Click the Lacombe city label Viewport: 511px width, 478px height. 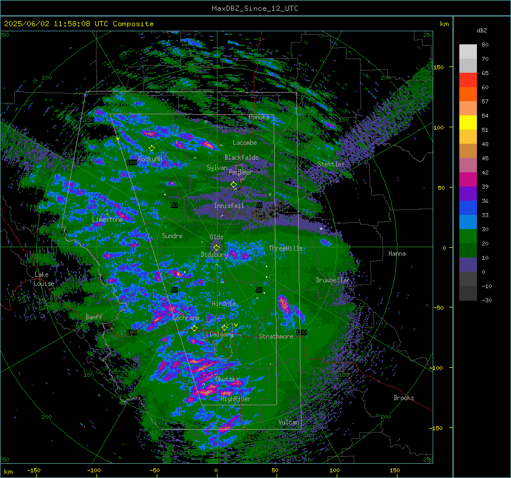point(245,143)
